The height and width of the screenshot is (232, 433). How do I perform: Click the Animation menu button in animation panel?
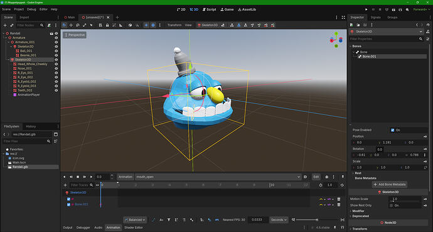click(126, 177)
